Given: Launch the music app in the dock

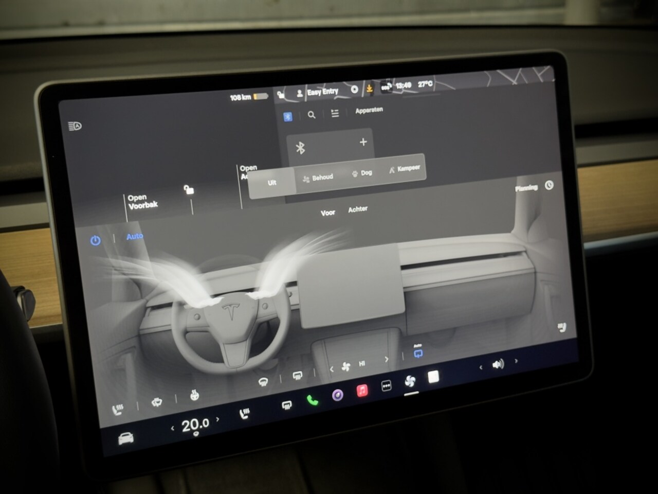Looking at the screenshot, I should (x=362, y=391).
